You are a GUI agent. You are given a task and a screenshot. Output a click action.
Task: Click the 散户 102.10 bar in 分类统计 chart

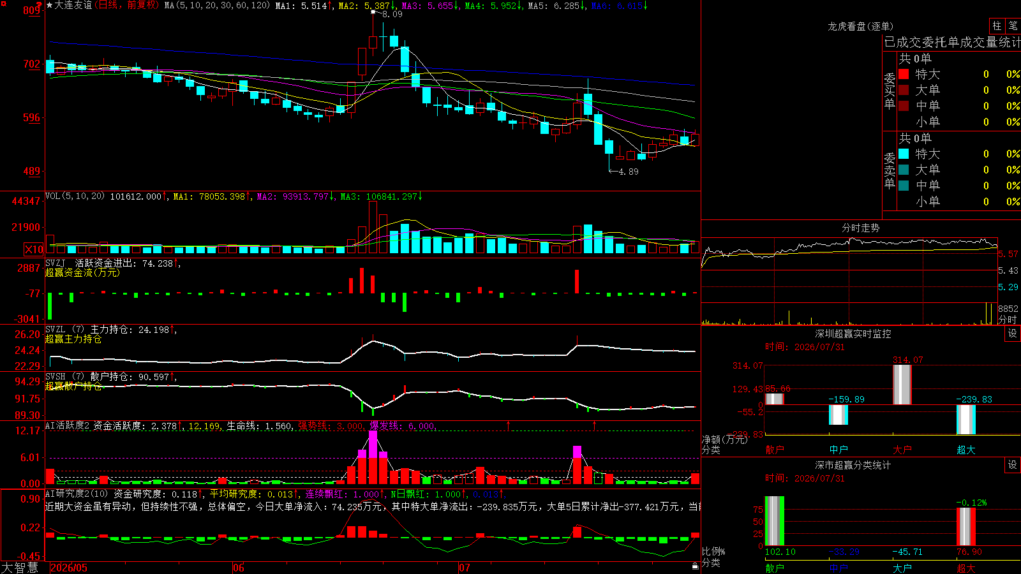[775, 521]
